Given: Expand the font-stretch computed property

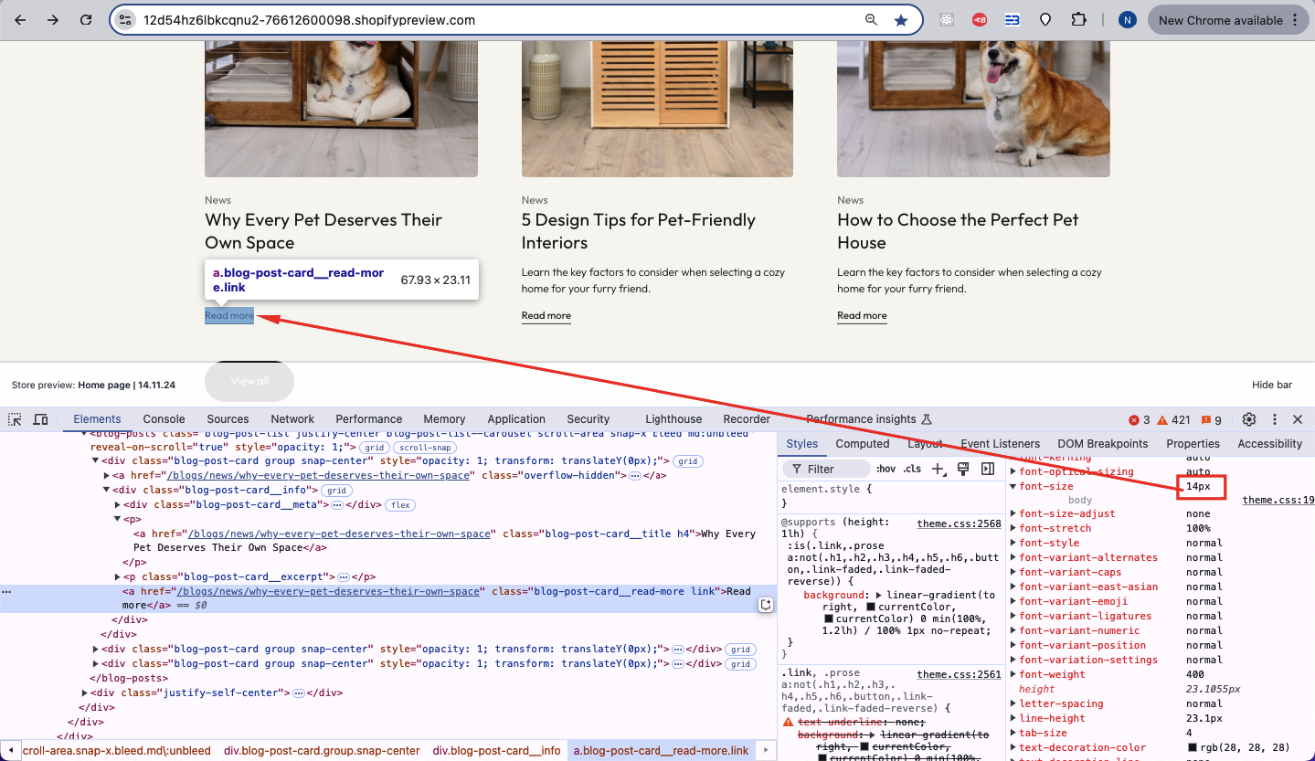Looking at the screenshot, I should tap(1013, 528).
